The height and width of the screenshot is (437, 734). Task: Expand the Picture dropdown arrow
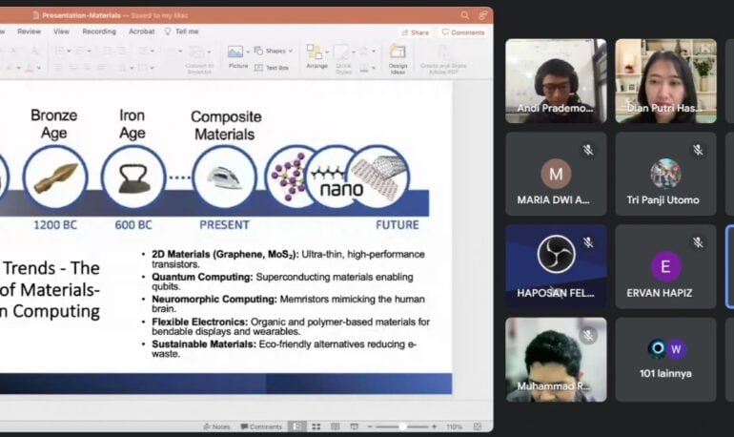[248, 52]
